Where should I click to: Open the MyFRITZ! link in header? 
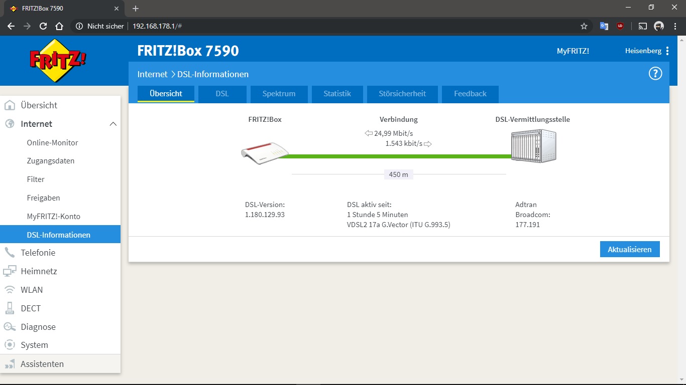point(573,51)
